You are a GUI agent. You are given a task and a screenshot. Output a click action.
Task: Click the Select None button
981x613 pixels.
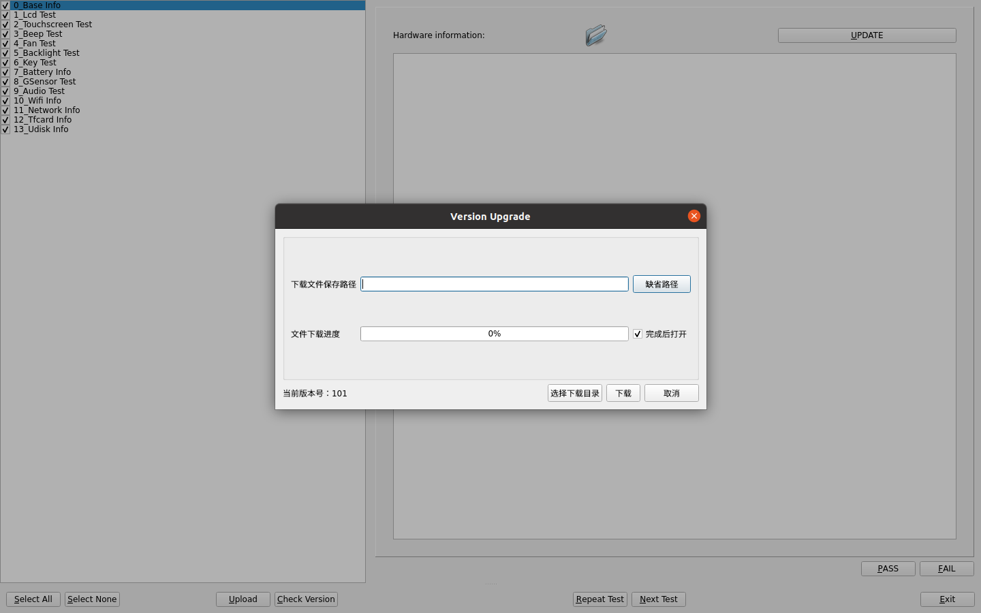(92, 599)
